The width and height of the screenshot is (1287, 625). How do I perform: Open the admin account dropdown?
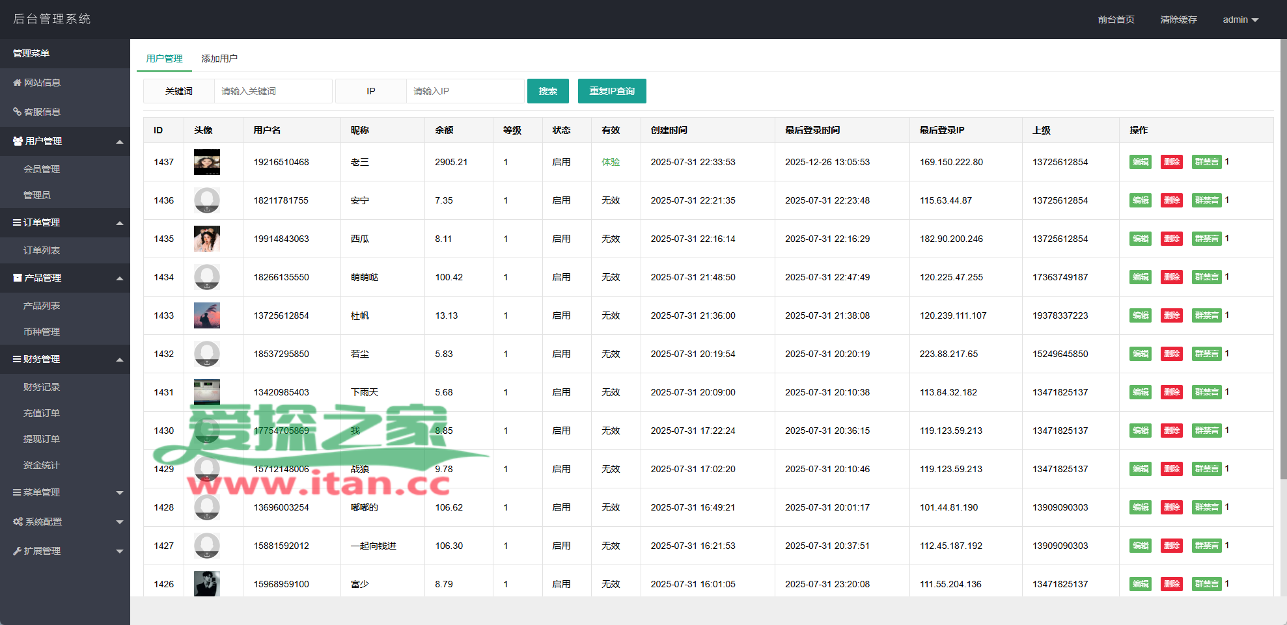[x=1239, y=20]
